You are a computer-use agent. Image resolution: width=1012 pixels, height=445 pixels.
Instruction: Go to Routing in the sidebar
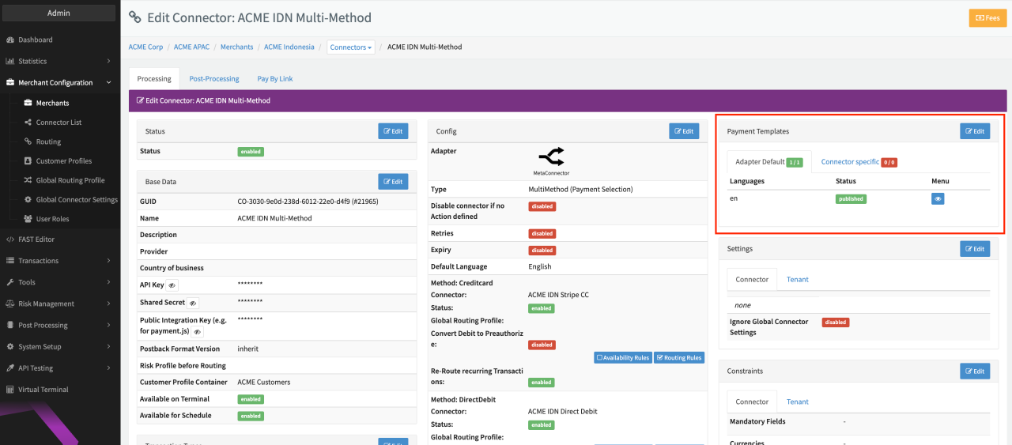(48, 141)
